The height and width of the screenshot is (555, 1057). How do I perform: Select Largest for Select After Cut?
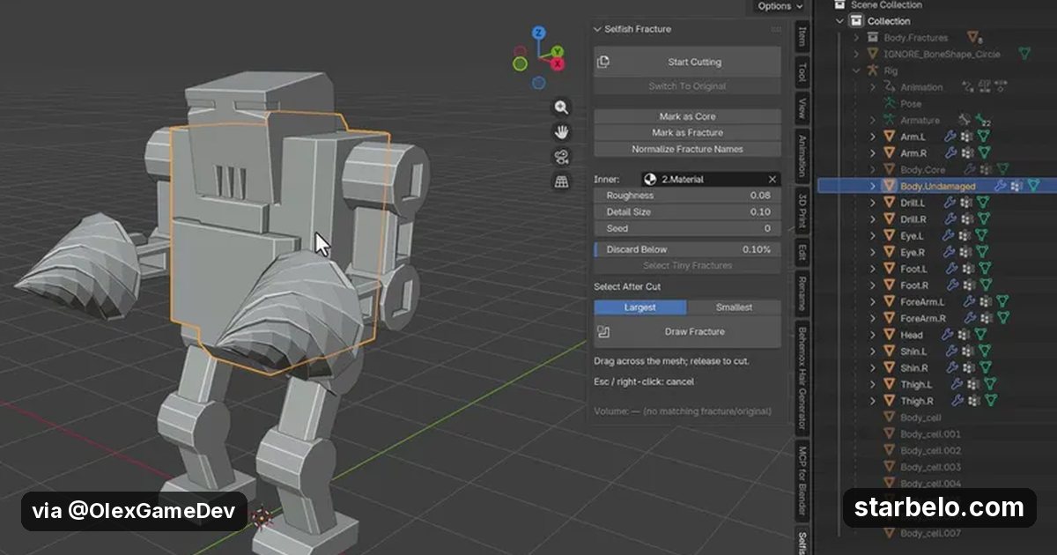[640, 307]
